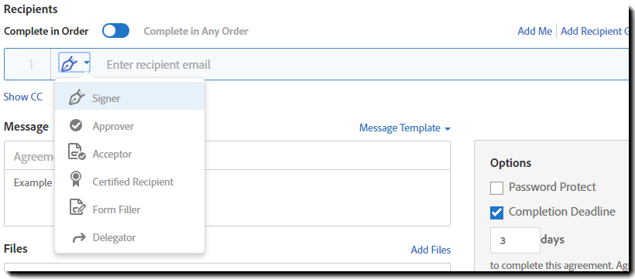This screenshot has height=279, width=635.
Task: Focus the Enter recipient email field
Action: coord(360,64)
